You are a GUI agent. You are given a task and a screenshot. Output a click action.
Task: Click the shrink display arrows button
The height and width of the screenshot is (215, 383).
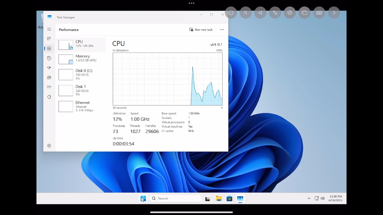(275, 13)
